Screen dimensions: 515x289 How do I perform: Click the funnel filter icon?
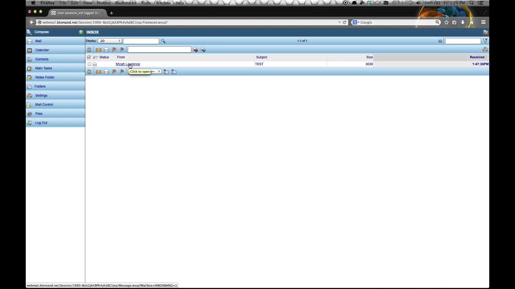tap(485, 41)
